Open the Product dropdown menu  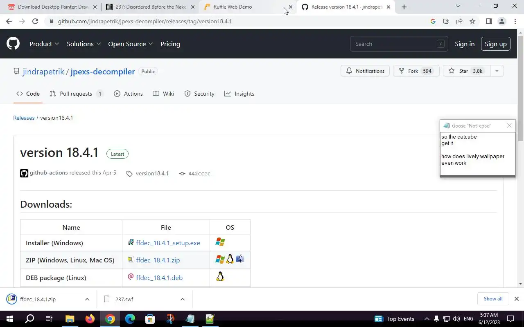(44, 44)
